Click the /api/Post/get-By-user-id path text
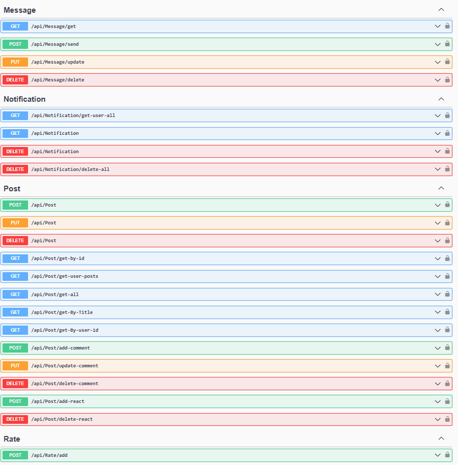This screenshot has width=458, height=465. click(x=65, y=330)
